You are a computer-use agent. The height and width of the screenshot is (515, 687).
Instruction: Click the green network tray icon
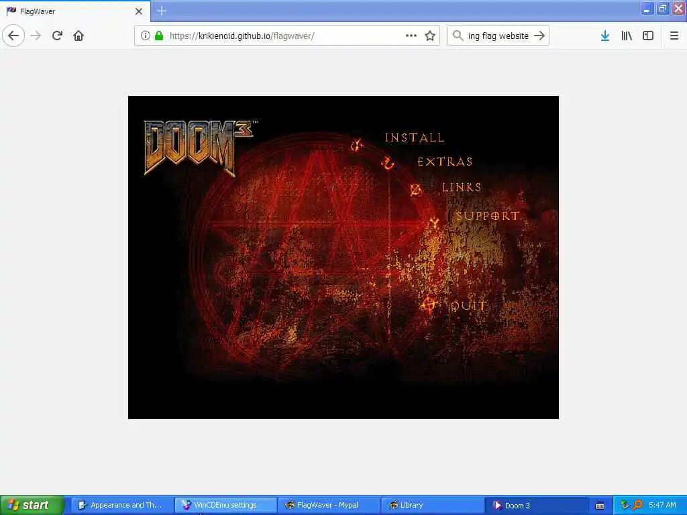tap(625, 505)
